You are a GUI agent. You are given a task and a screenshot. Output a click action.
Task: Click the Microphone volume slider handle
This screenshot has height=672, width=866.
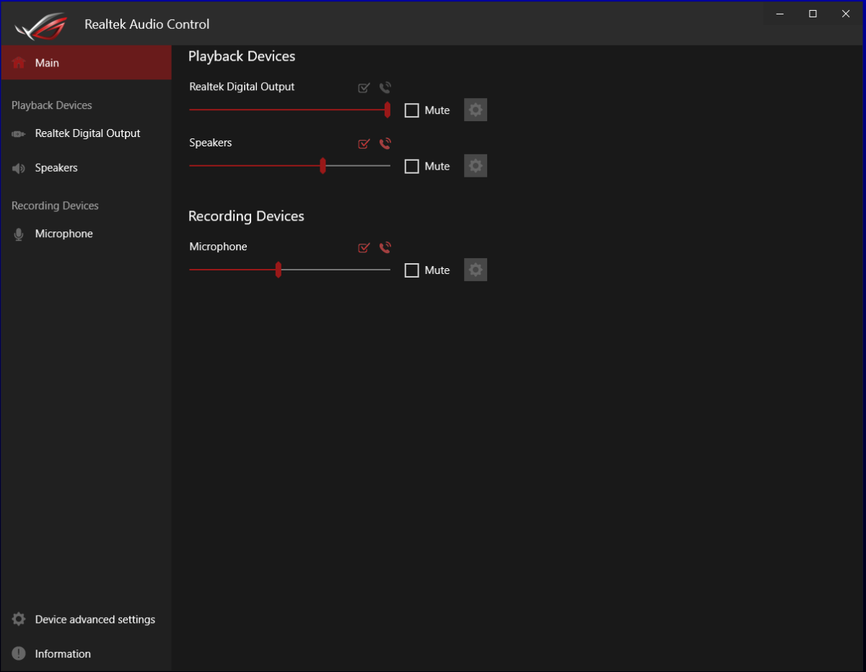point(278,270)
